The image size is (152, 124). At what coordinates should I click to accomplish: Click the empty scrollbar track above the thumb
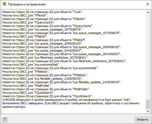click(148, 57)
